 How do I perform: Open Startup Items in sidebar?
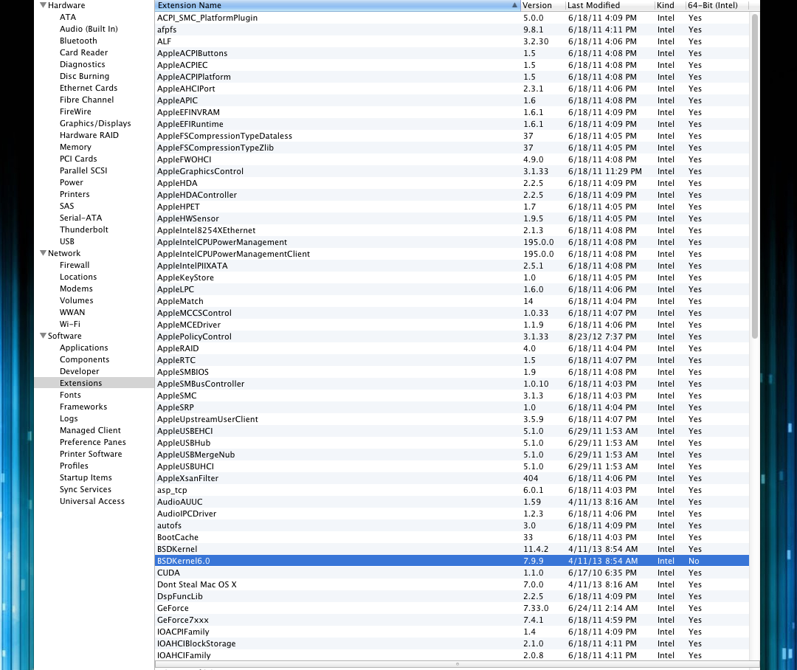(x=86, y=477)
